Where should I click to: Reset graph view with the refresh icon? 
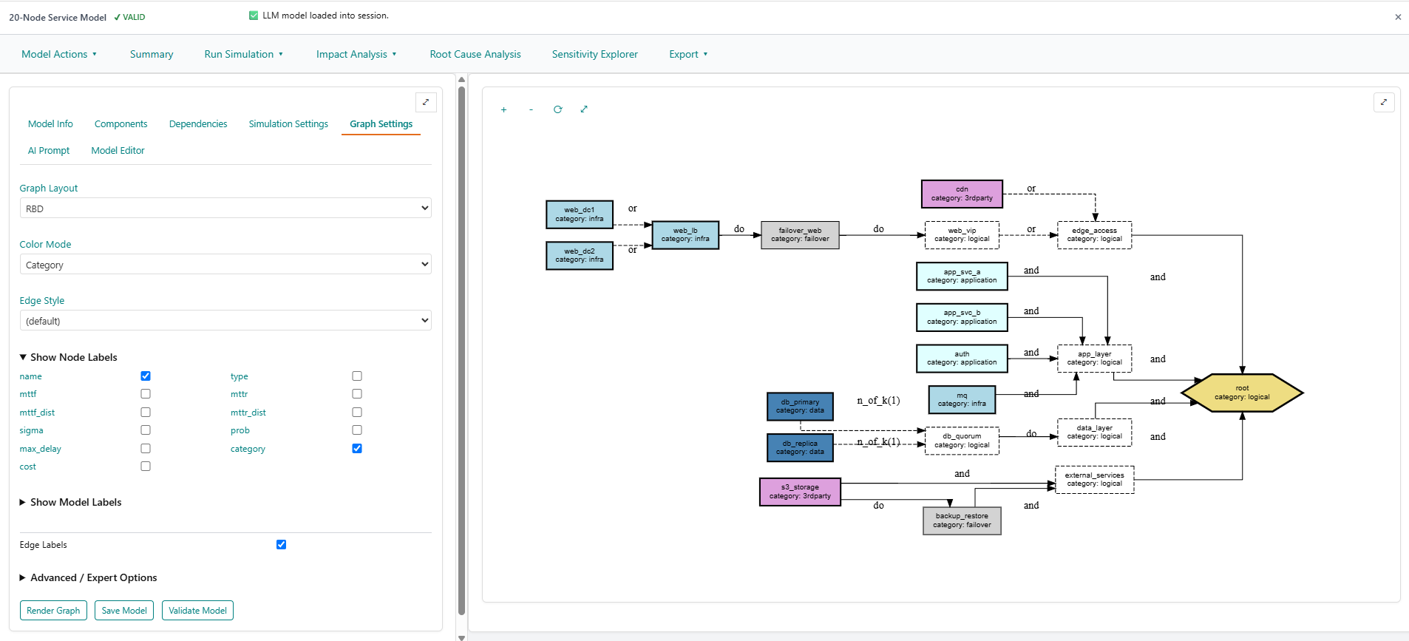557,109
